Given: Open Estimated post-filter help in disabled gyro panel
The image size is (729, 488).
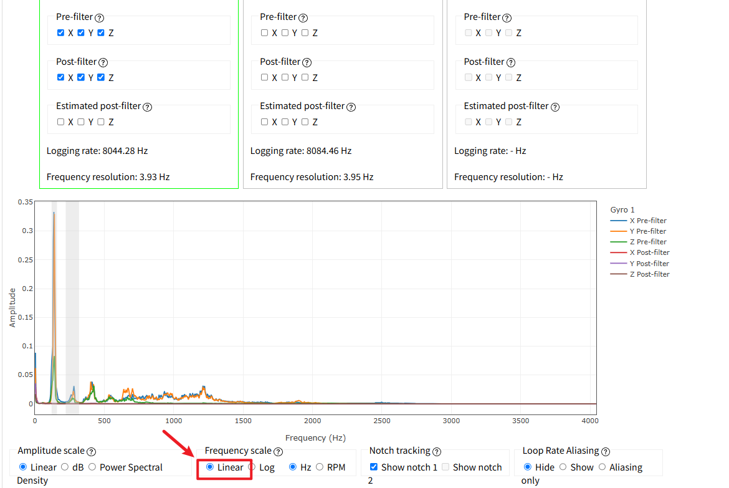Looking at the screenshot, I should [555, 107].
